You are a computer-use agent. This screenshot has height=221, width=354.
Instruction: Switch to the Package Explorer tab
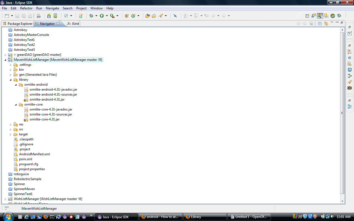(17, 23)
